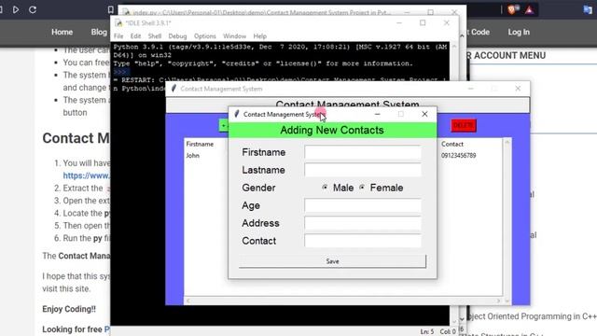
Task: Minimize the Adding New Contacts dialog
Action: click(377, 114)
